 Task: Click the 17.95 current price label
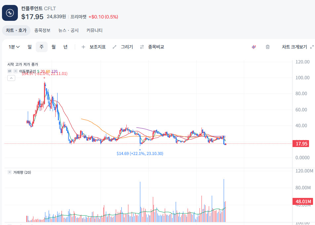(301, 144)
